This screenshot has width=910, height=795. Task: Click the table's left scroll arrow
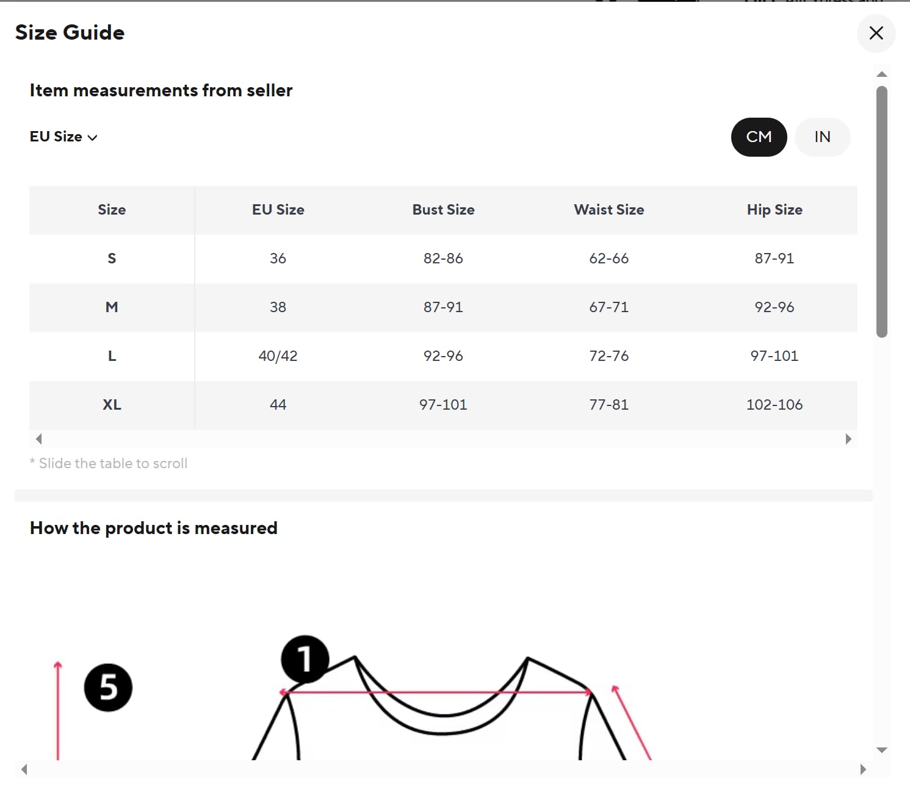(x=39, y=439)
